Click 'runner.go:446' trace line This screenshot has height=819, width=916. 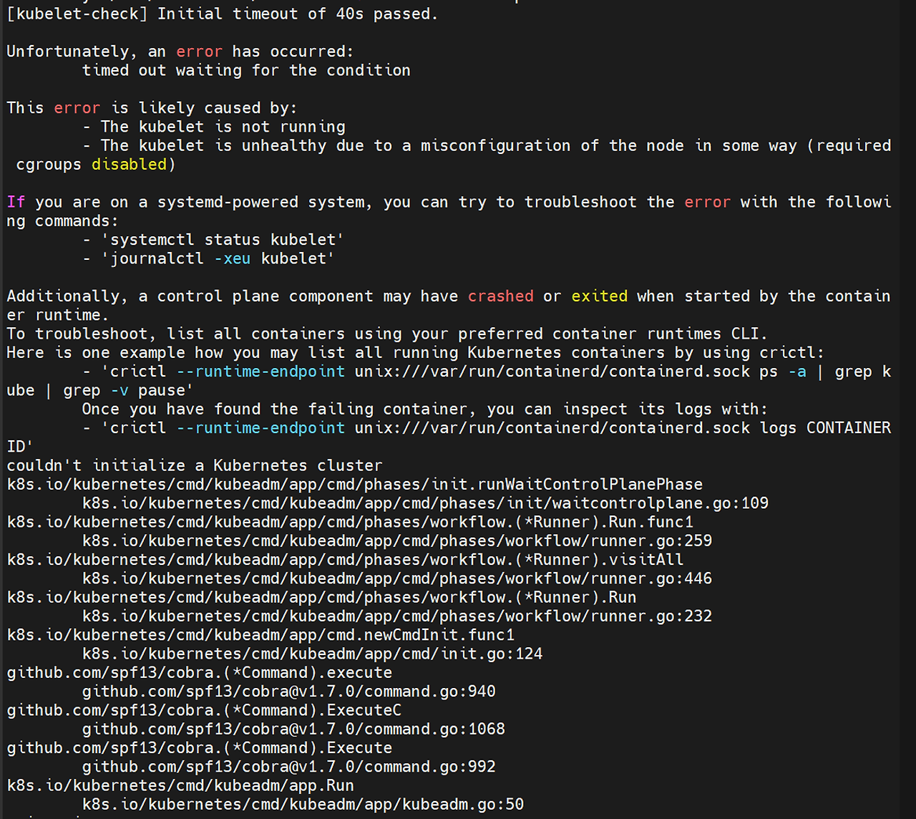[x=397, y=578]
